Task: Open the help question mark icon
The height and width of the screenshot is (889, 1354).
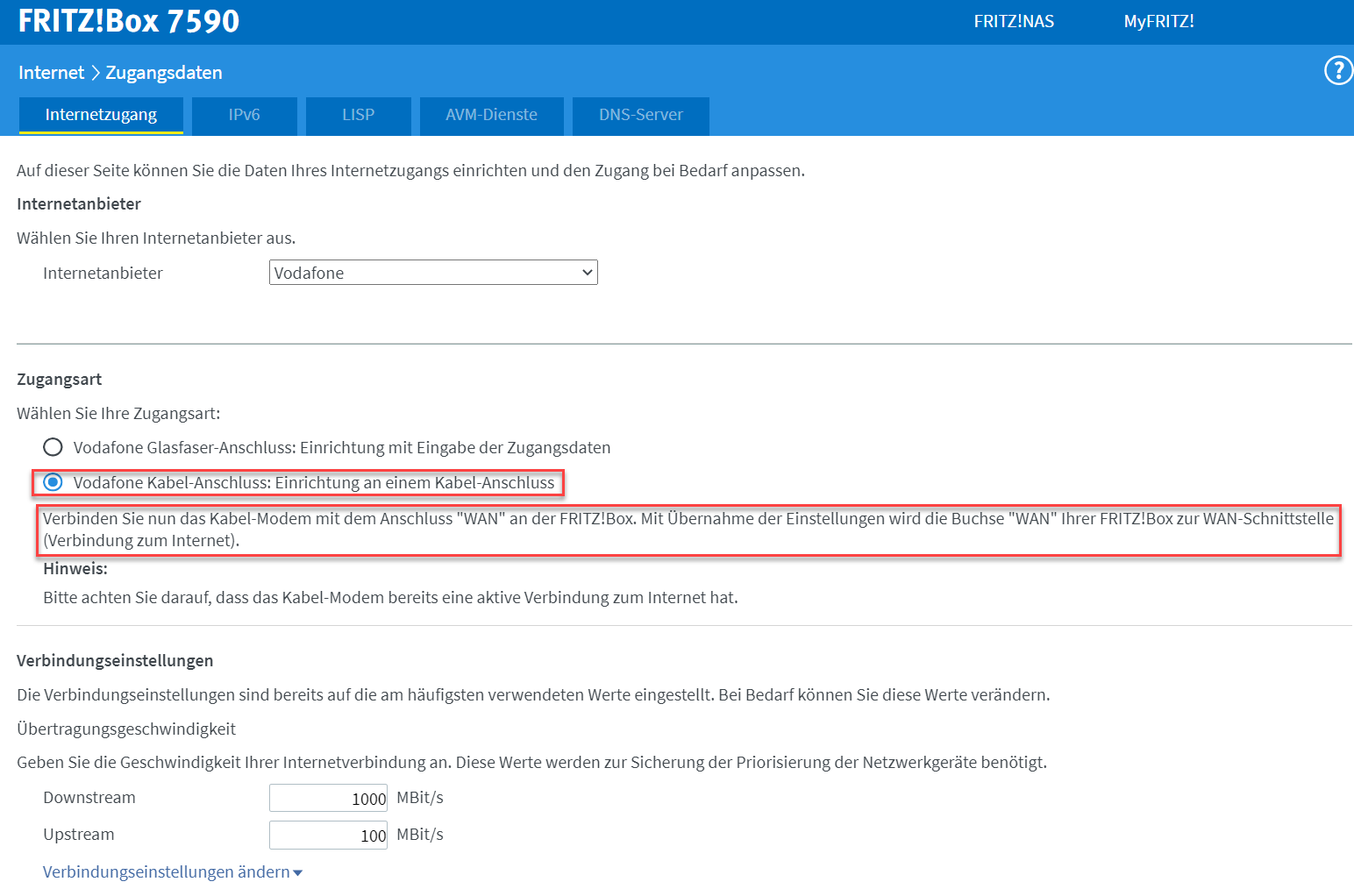Action: click(x=1337, y=70)
